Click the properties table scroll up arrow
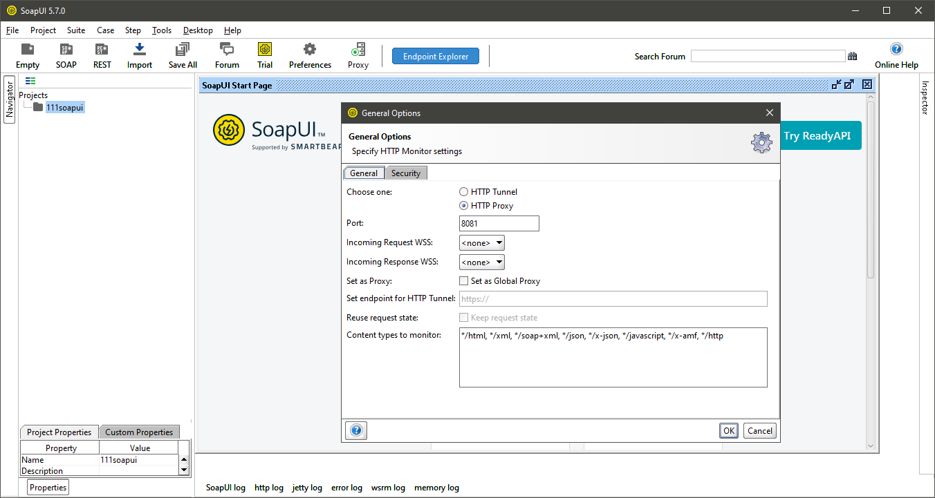Viewport: 935px width, 498px height. [184, 459]
